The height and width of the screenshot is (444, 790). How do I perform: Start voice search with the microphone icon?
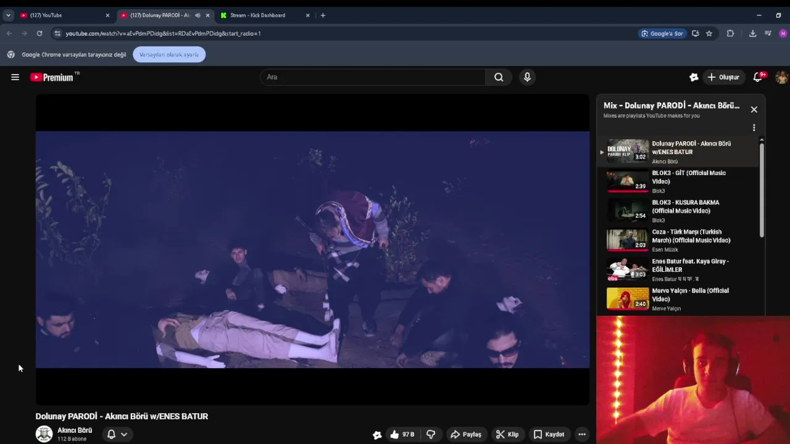point(527,77)
